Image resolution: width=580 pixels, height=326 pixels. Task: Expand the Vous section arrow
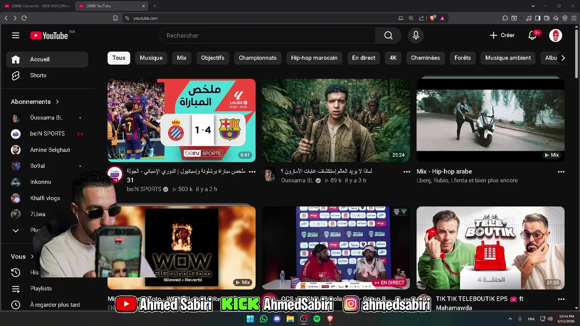[x=32, y=257]
